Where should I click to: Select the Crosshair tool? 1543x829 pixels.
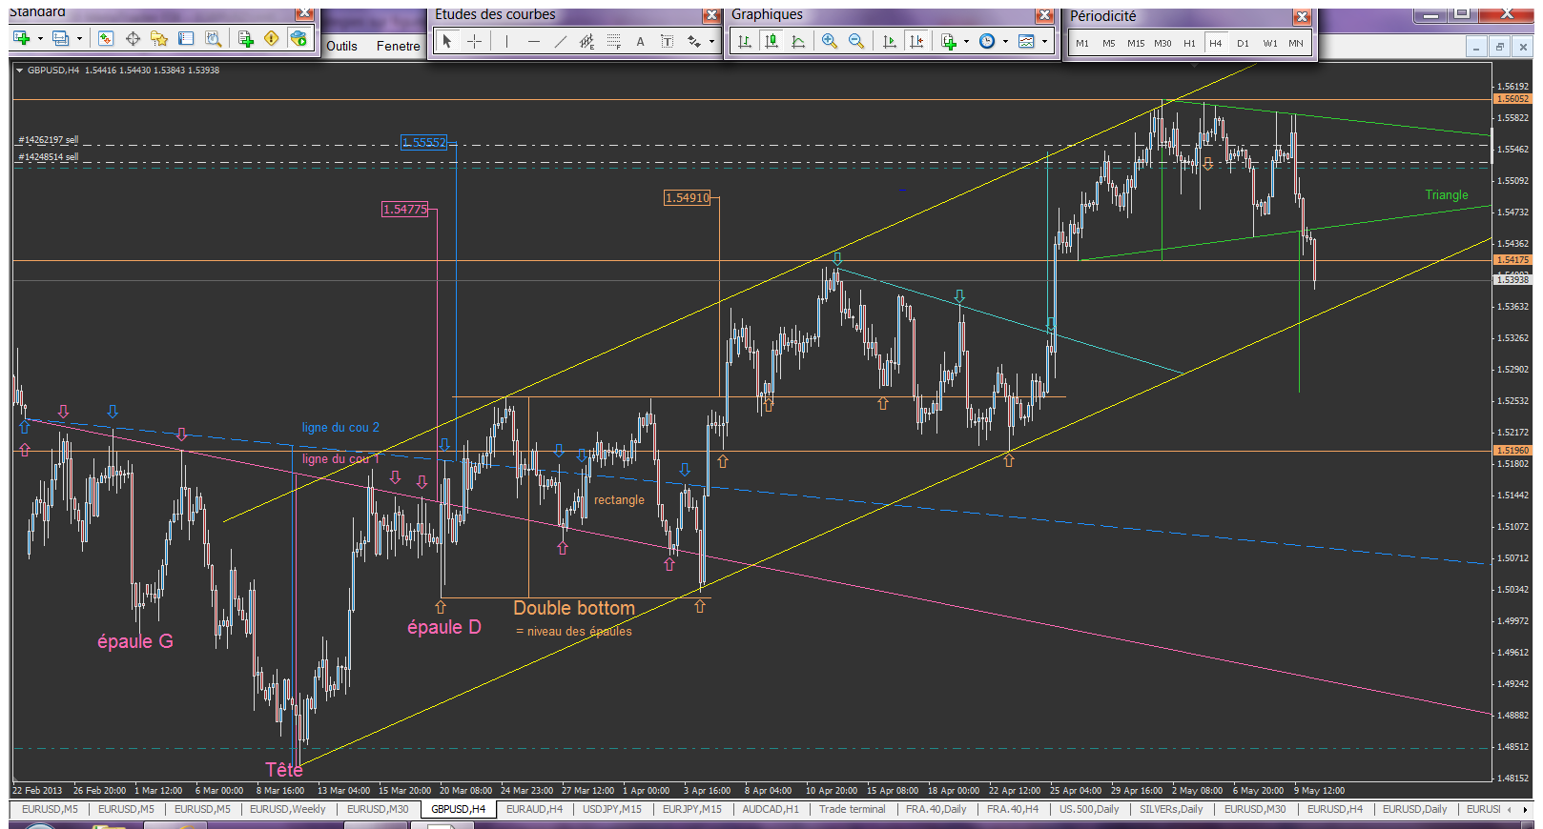(x=474, y=41)
